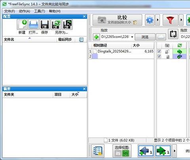Switch to the green sync action view toggle
Screen dimensions: 190x160
coord(125,153)
